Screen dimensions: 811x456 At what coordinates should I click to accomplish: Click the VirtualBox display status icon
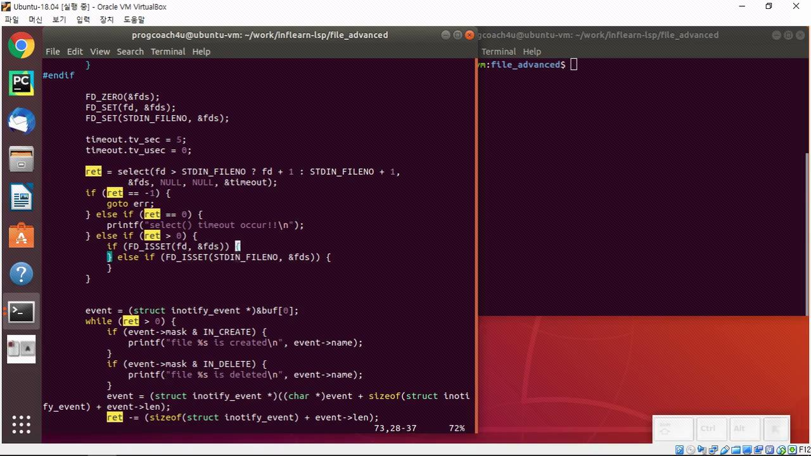(748, 450)
